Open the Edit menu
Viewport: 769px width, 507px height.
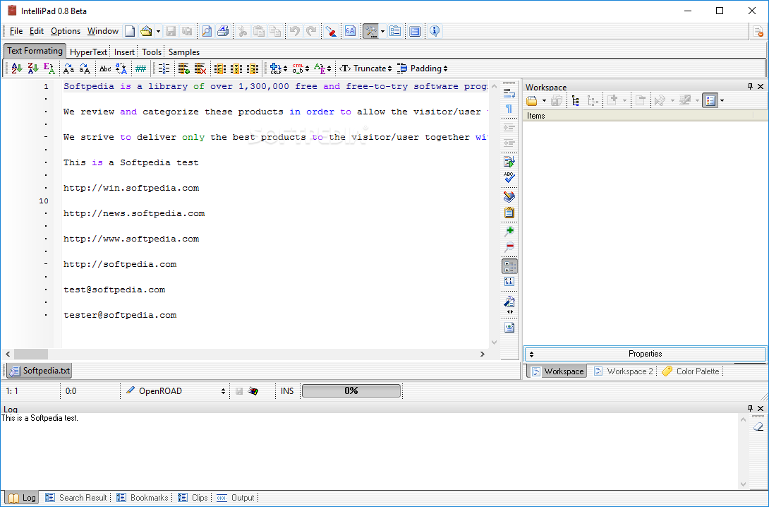(36, 31)
